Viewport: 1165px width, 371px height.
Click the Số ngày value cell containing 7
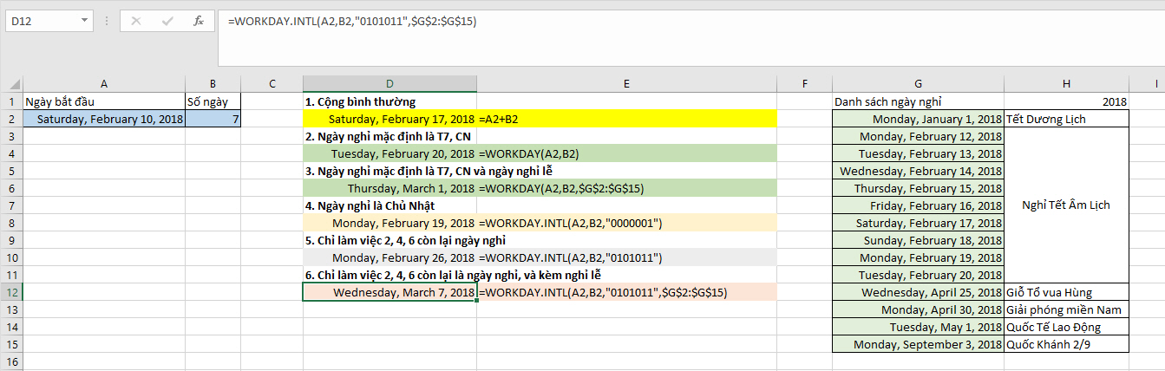click(213, 119)
